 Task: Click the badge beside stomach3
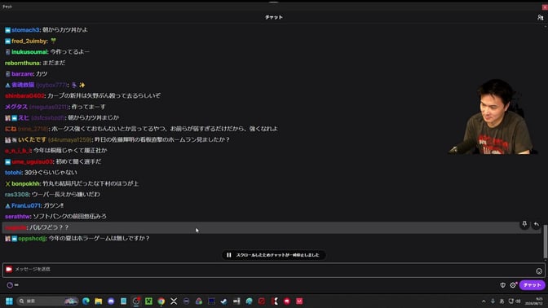tap(7, 30)
